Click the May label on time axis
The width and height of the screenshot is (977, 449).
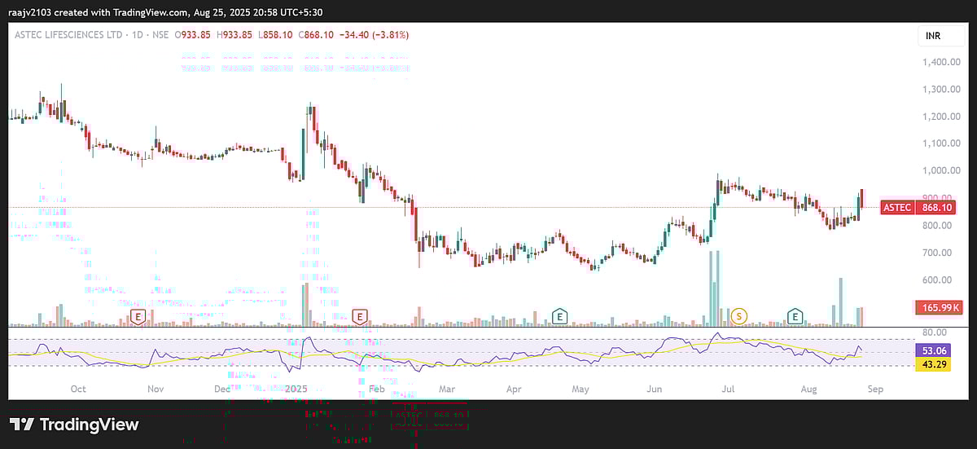[x=580, y=389]
